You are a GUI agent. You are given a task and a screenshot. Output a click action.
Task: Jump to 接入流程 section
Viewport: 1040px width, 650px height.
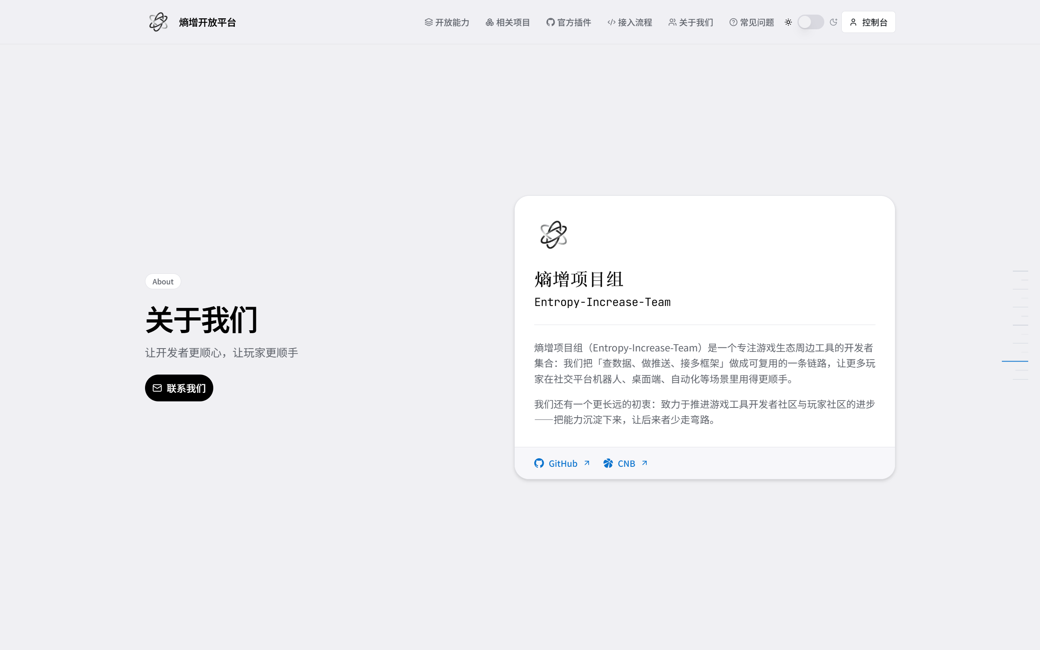point(630,22)
